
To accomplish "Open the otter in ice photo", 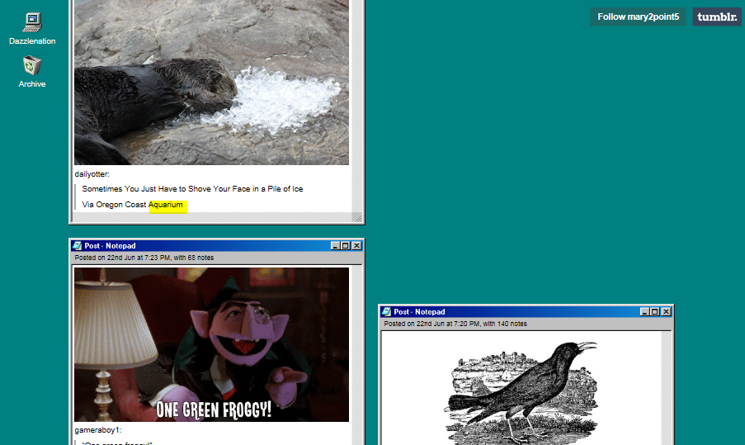I will [211, 83].
